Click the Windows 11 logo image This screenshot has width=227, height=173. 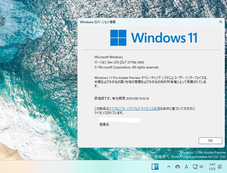[154, 38]
